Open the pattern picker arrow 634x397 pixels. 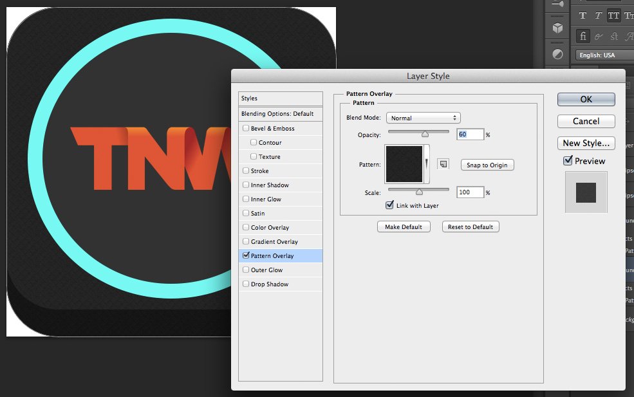click(426, 163)
